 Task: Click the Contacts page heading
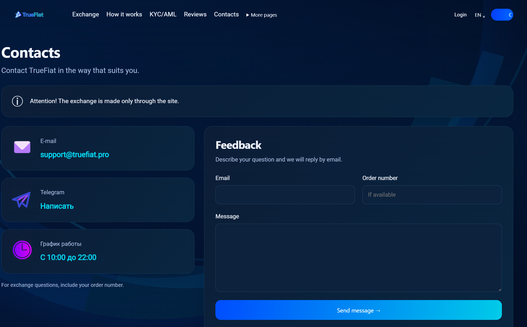point(31,53)
